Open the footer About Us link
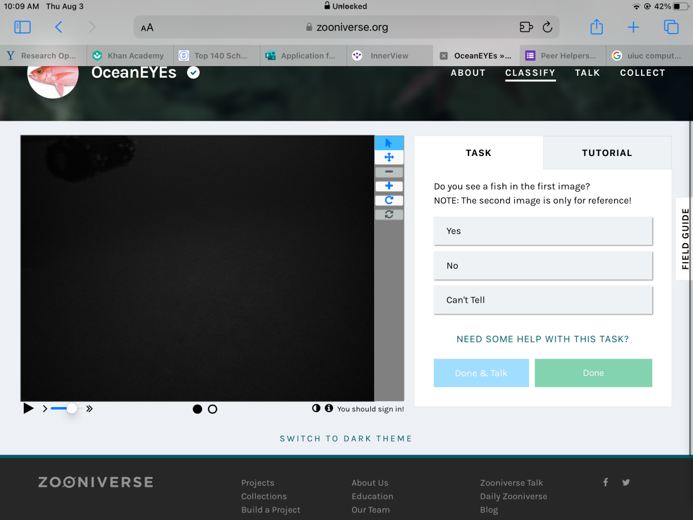This screenshot has width=693, height=520. click(370, 483)
